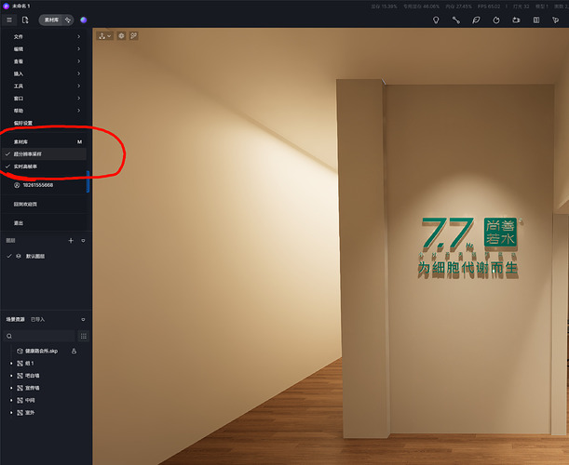569x465 pixels.
Task: Open the 素材库 asset library pill button
Action: [51, 20]
